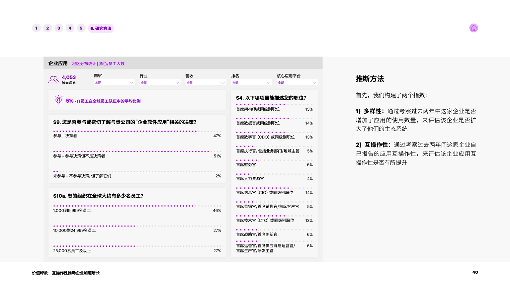Click the 4,053 respondents count

[69, 77]
